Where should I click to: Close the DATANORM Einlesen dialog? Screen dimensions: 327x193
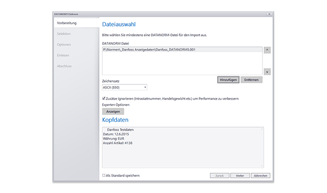click(269, 14)
